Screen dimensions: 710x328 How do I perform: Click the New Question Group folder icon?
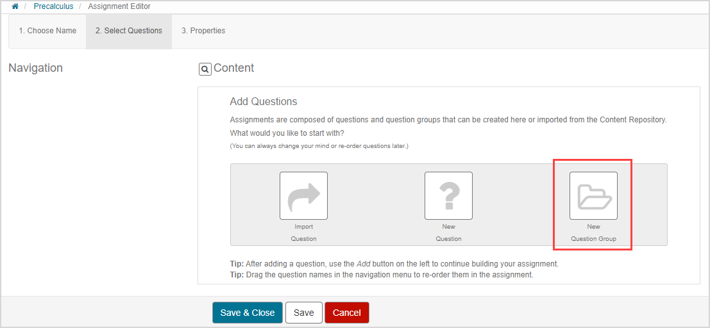(593, 196)
